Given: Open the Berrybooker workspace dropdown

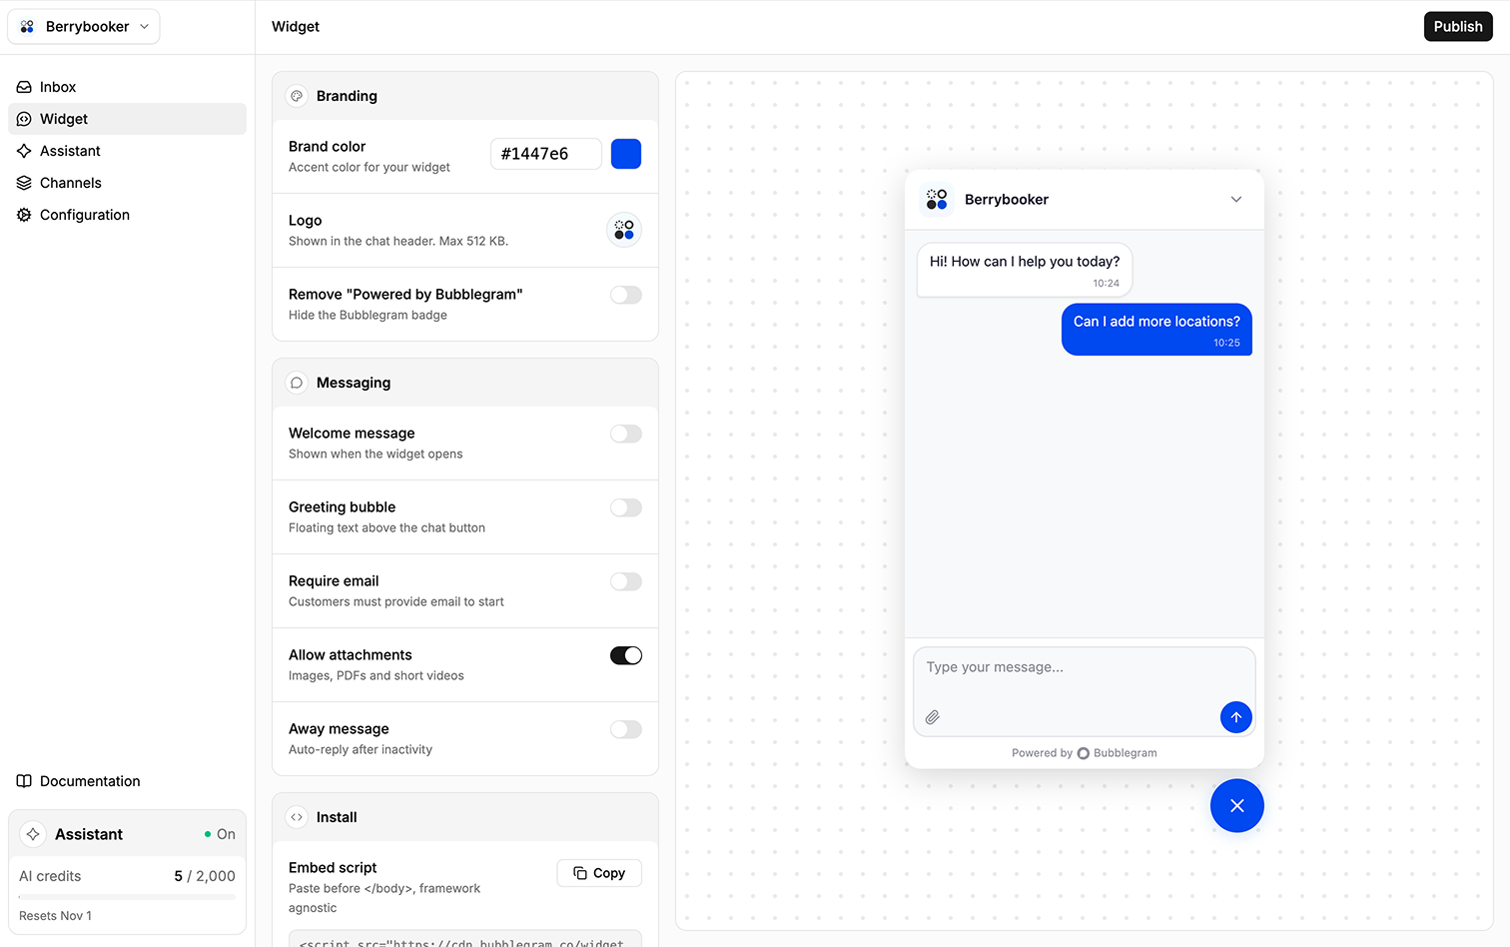Looking at the screenshot, I should pyautogui.click(x=84, y=27).
